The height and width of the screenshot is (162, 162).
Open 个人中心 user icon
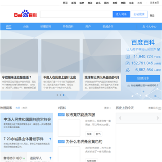[144, 27]
